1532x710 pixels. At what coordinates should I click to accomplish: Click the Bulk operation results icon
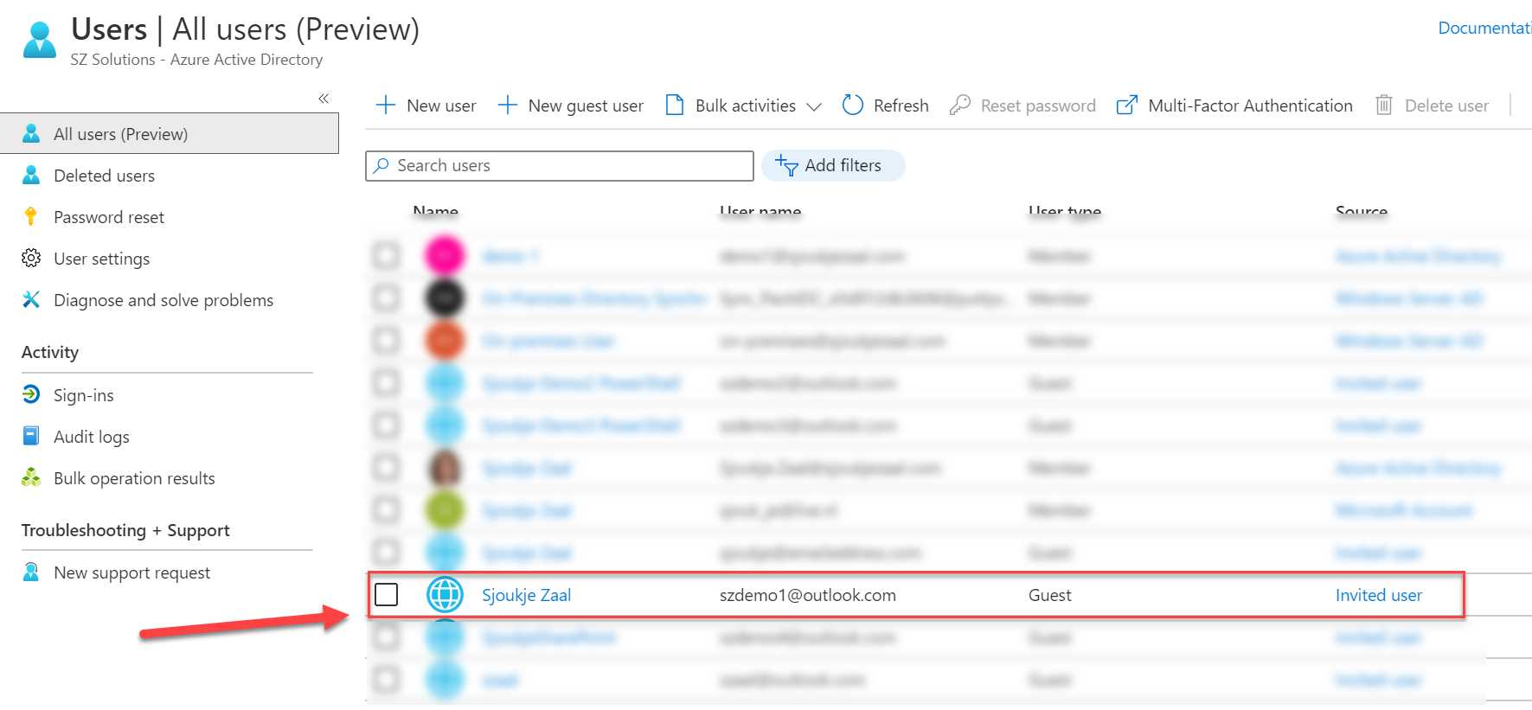click(31, 477)
